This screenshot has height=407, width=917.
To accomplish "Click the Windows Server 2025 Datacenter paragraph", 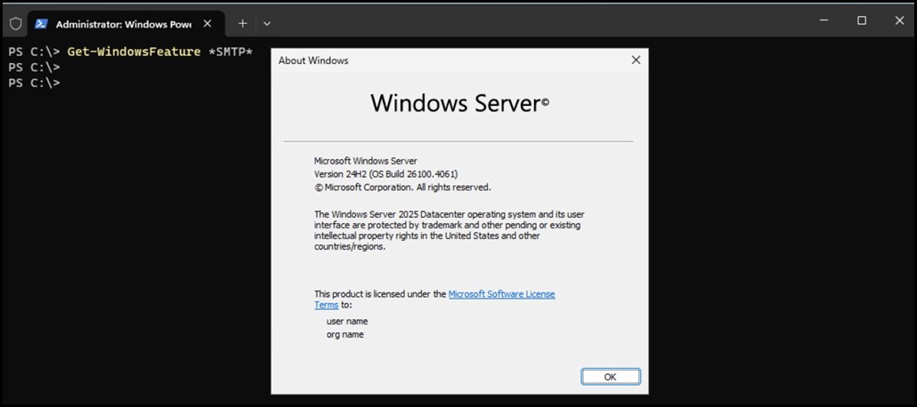I will point(449,230).
